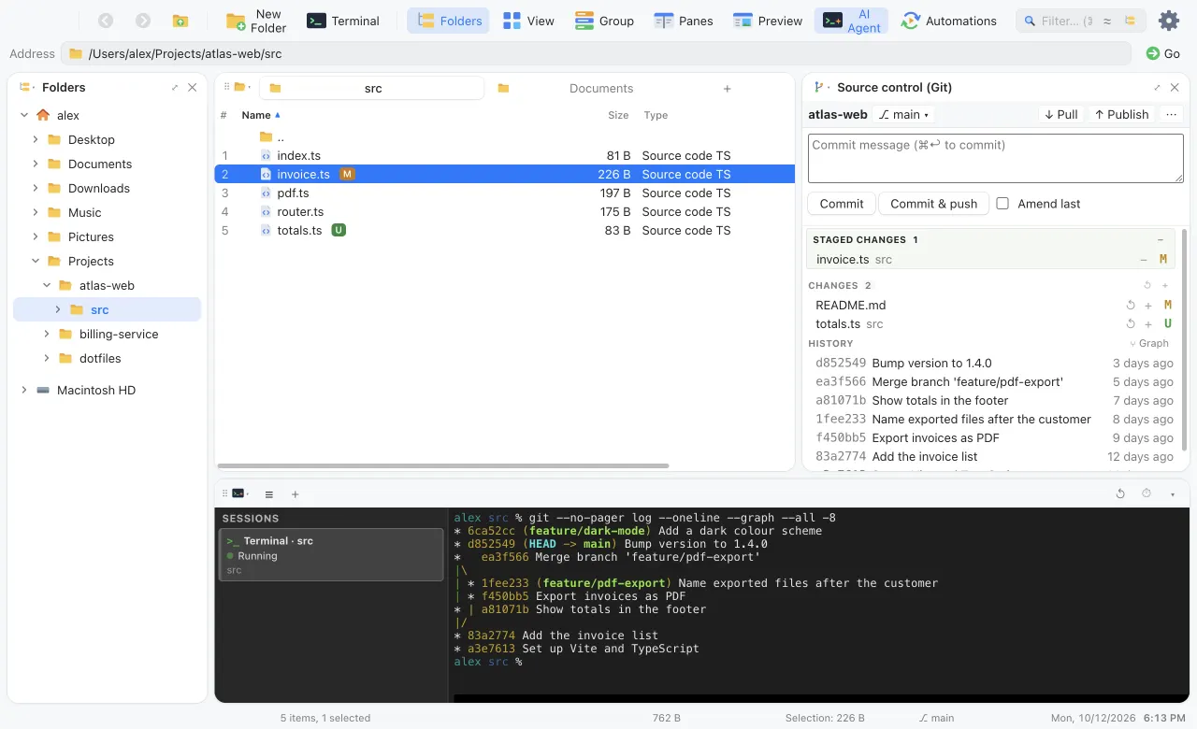Select the src tab in the file pane
Screen dimensions: 1197x729
point(372,88)
